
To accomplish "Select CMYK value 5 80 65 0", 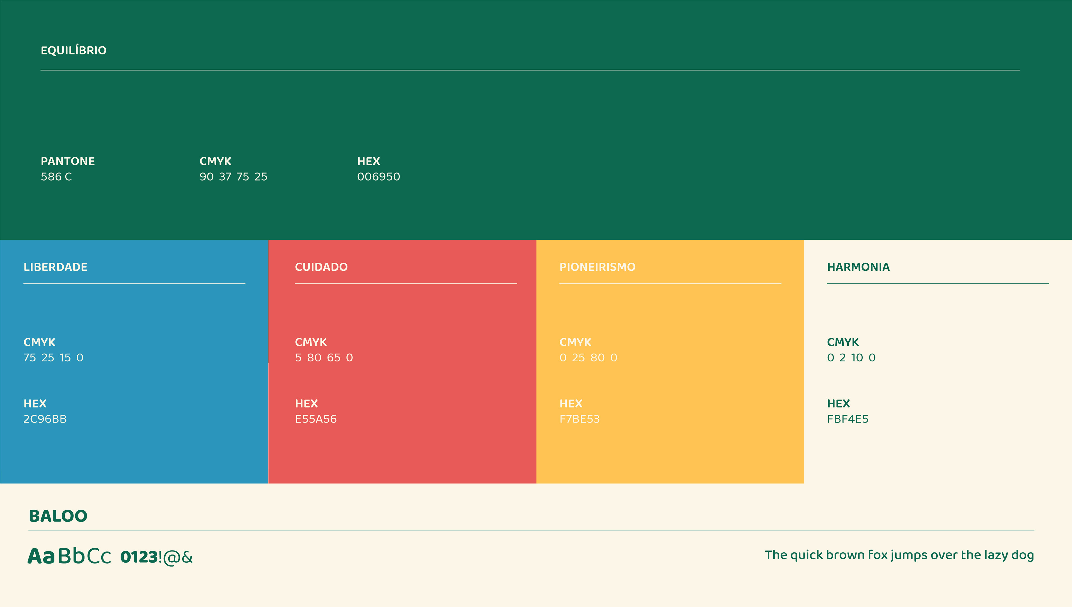I will tap(324, 358).
